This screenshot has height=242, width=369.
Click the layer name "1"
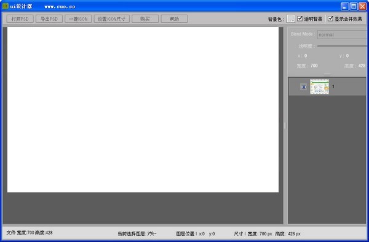pos(333,86)
